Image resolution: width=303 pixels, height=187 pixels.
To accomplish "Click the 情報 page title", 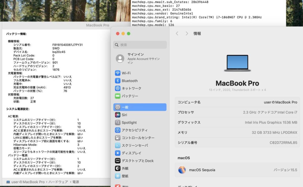I will click(x=197, y=33).
